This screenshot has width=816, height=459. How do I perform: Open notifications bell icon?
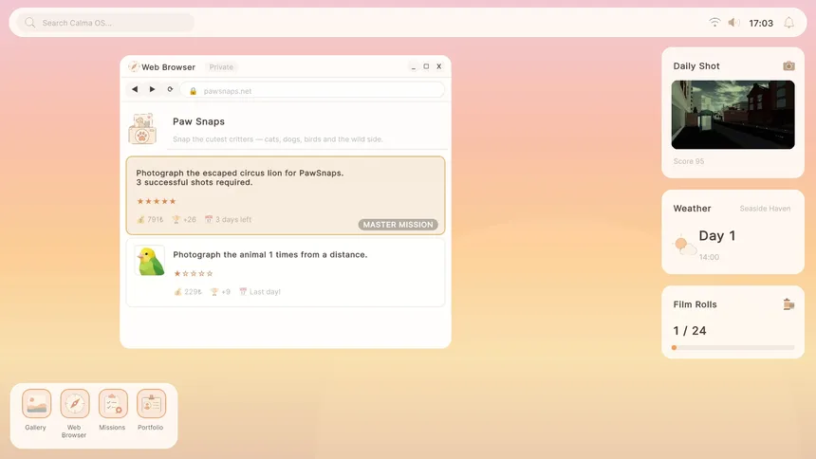tap(788, 23)
